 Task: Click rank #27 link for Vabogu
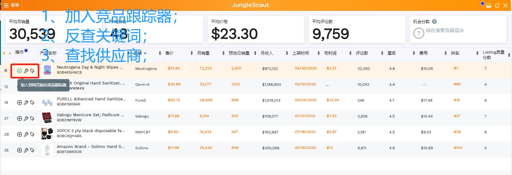(x=457, y=116)
